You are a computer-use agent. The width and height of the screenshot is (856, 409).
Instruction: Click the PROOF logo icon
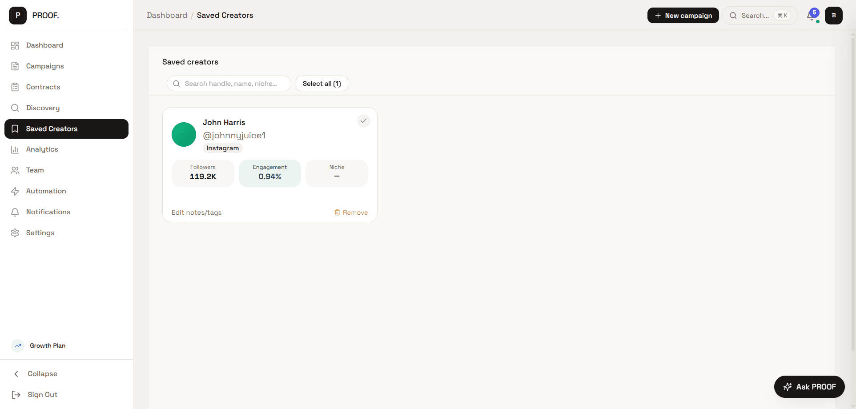click(18, 16)
